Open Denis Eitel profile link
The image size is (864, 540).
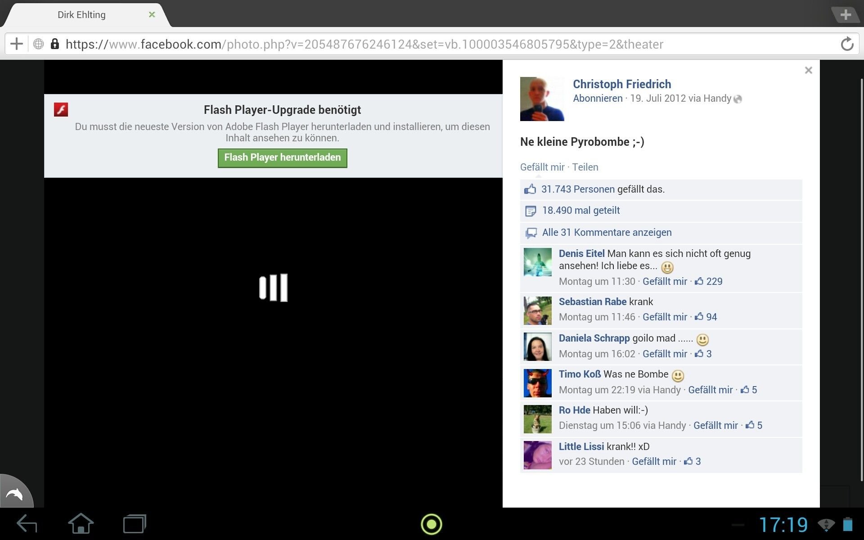pyautogui.click(x=581, y=253)
